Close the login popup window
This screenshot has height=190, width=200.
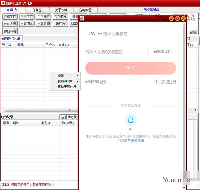[x=183, y=19]
